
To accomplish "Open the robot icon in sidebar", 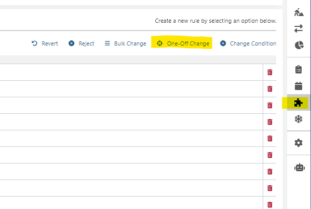I will coord(300,168).
